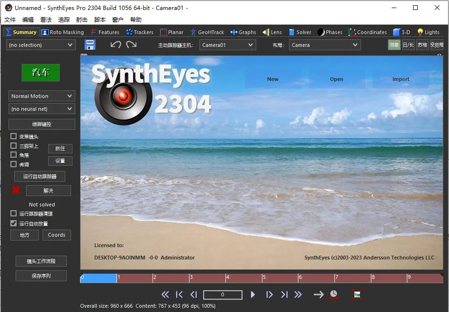Step forward one frame
449x312 pixels.
click(269, 294)
